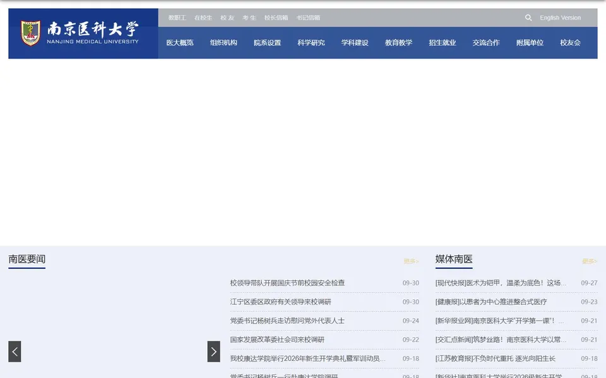The height and width of the screenshot is (378, 606).
Task: Open the 在校生 top link
Action: (x=203, y=18)
